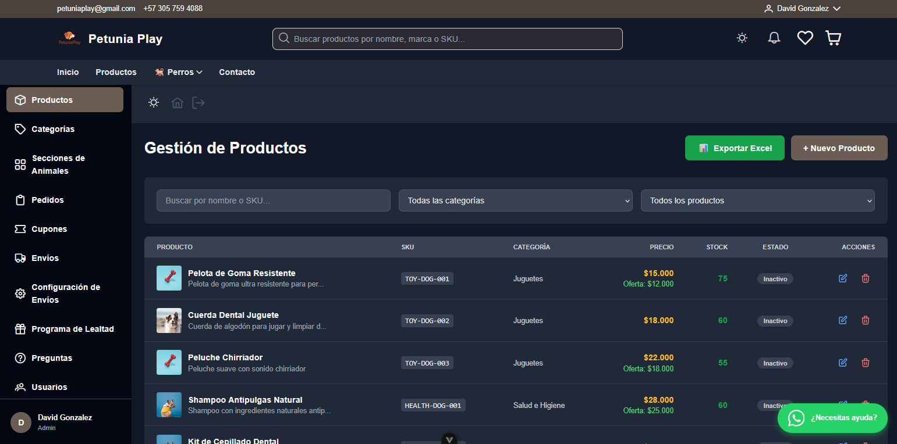Click the Buscar por nombre o SKU field
The width and height of the screenshot is (897, 444).
coord(273,200)
